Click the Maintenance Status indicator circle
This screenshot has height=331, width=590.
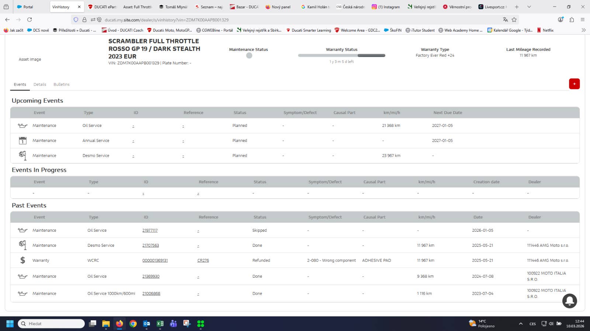(249, 56)
